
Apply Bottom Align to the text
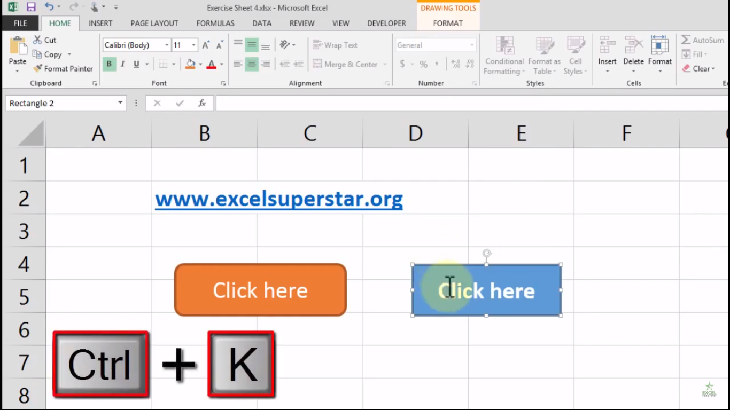pyautogui.click(x=265, y=45)
